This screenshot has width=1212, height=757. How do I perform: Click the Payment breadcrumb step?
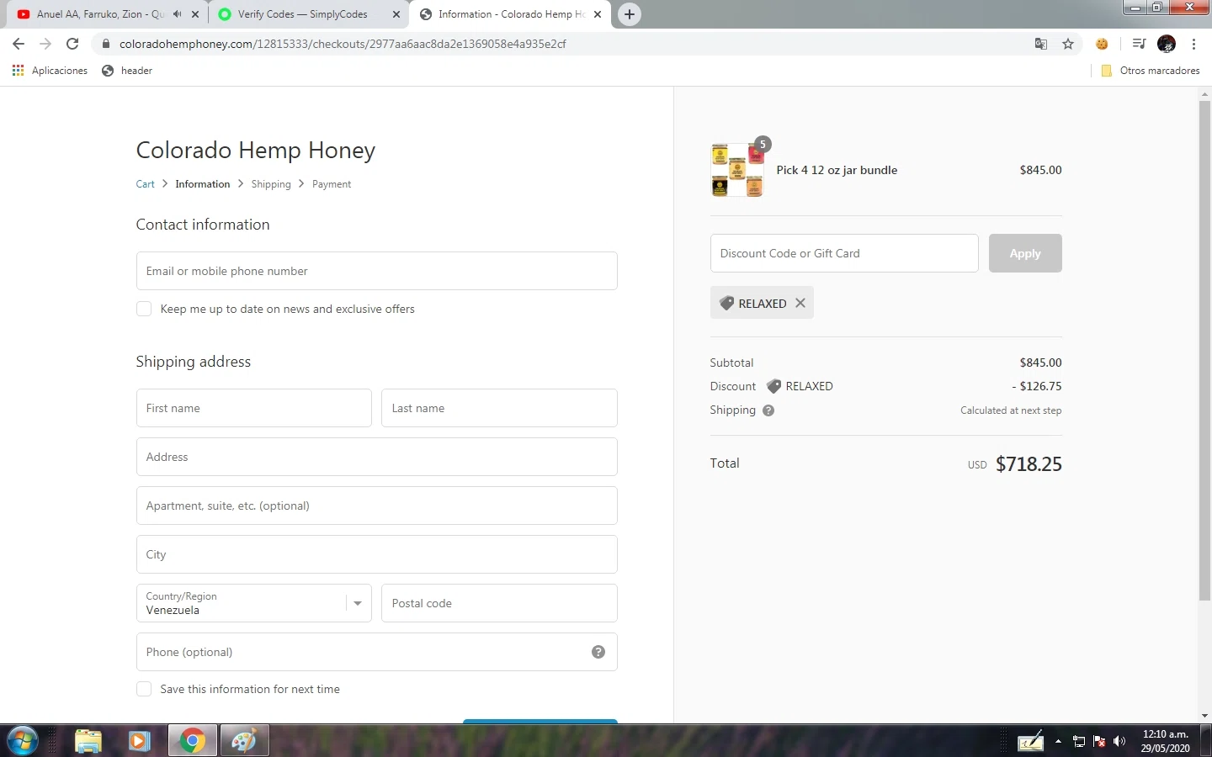pos(332,184)
